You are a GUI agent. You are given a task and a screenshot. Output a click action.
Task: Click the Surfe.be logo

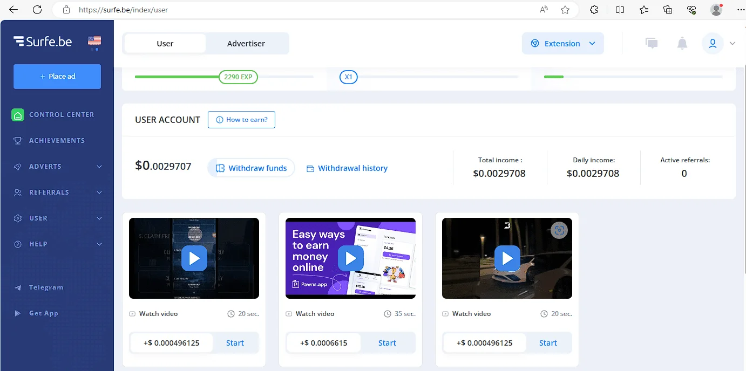click(43, 41)
